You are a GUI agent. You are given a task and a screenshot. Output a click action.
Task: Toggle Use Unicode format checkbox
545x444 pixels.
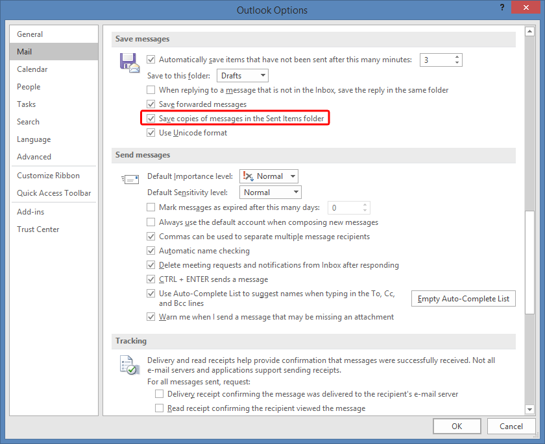click(x=151, y=133)
